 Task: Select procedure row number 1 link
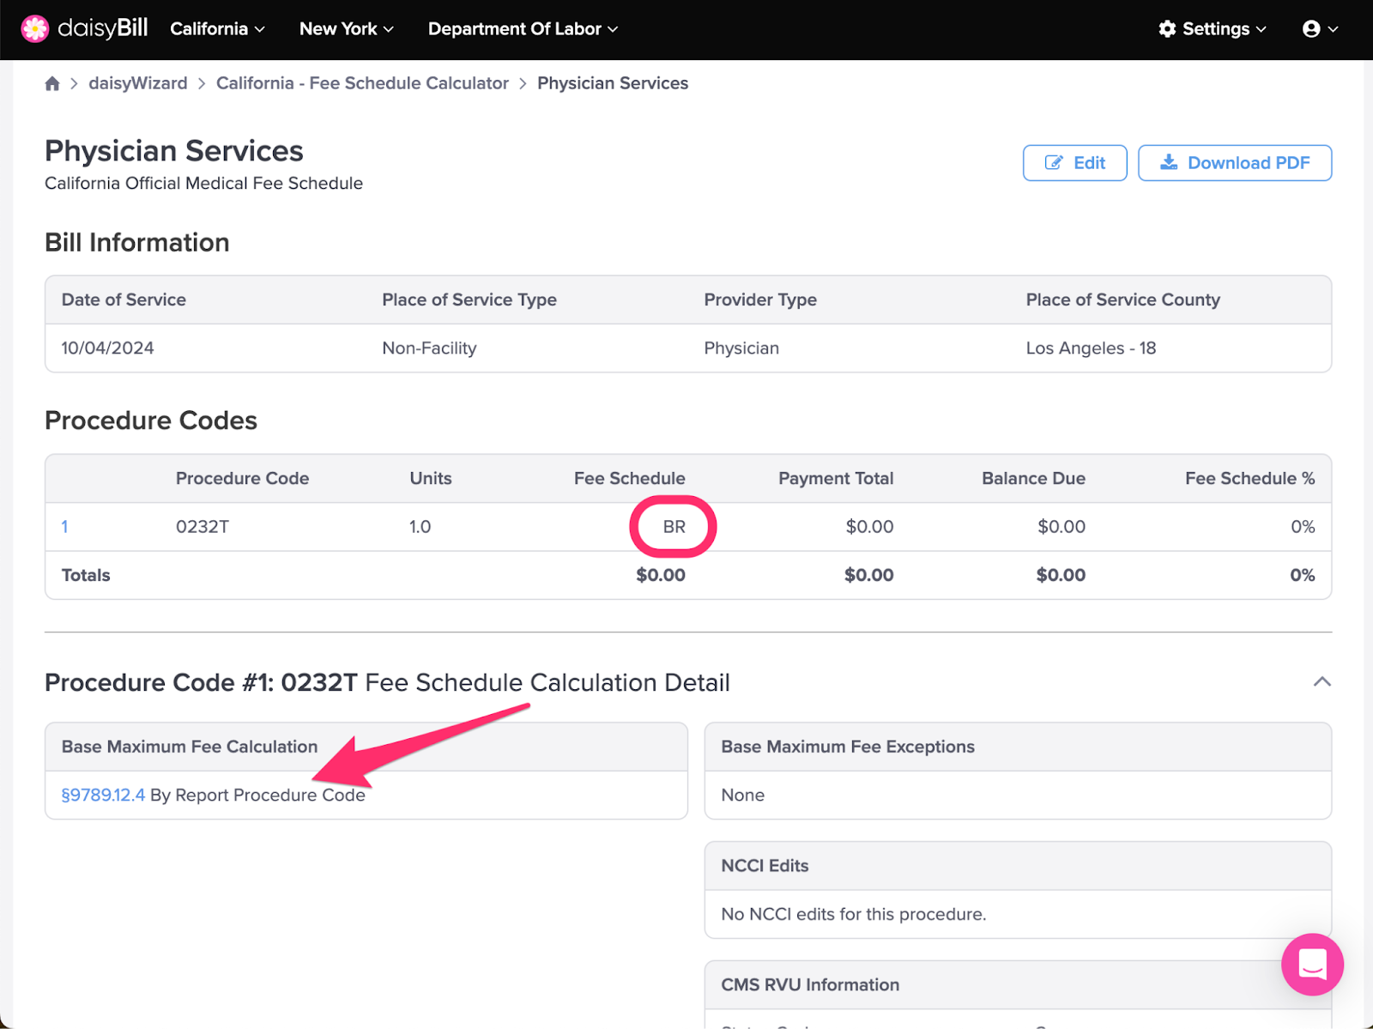click(64, 526)
